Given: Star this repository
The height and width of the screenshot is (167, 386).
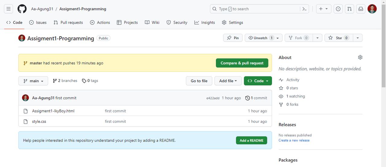Looking at the screenshot, I should click(x=338, y=38).
